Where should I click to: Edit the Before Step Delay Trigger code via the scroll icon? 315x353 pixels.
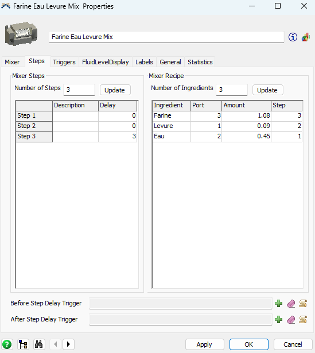303,303
